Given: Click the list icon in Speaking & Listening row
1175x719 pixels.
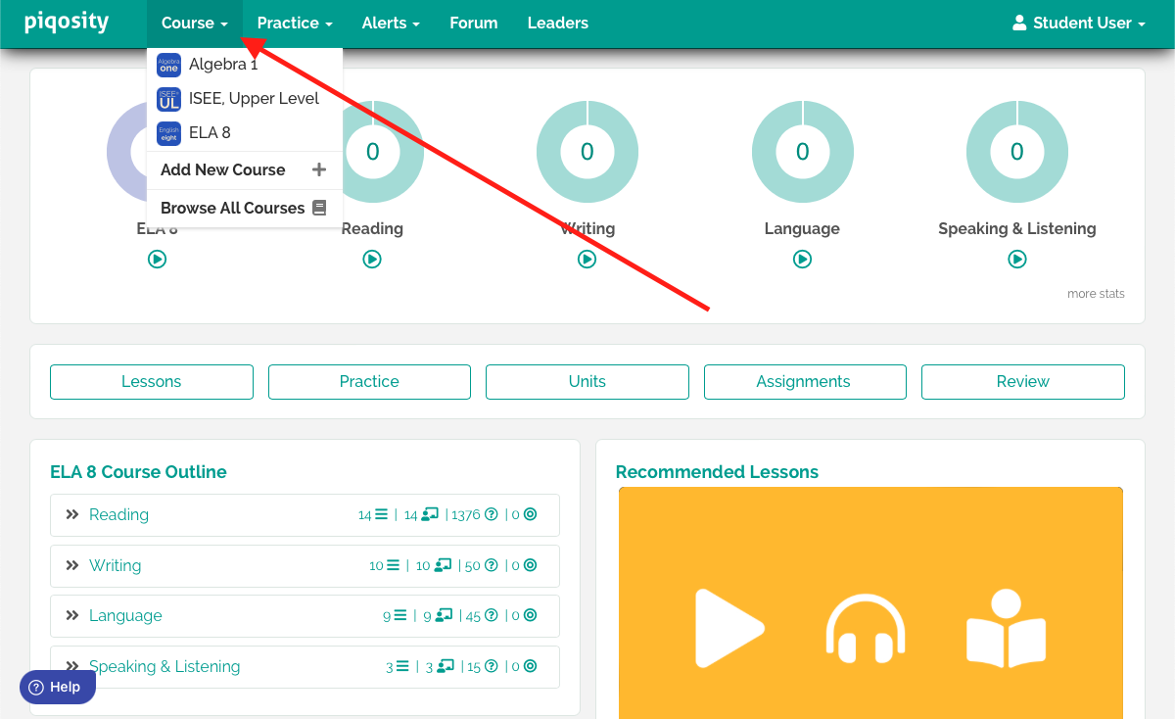Looking at the screenshot, I should [x=402, y=666].
